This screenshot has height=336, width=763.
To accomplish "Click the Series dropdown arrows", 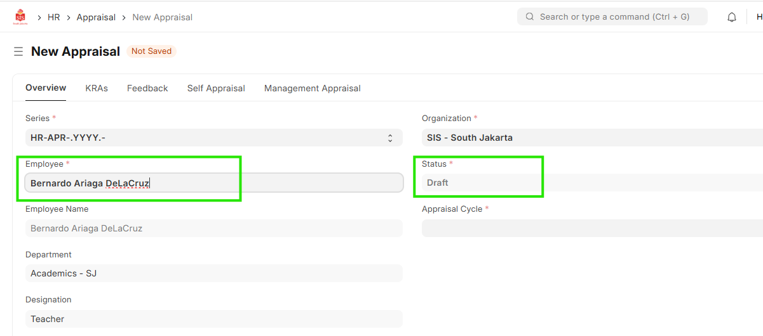I will (390, 138).
